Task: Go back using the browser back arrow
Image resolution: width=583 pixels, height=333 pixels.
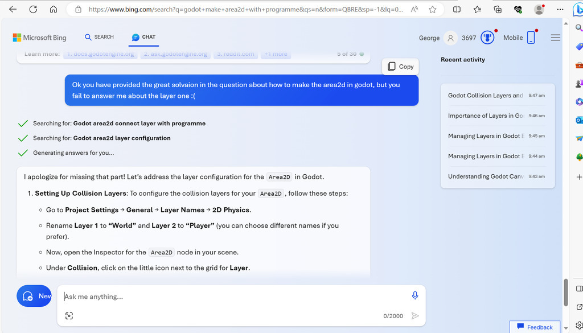Action: tap(13, 9)
